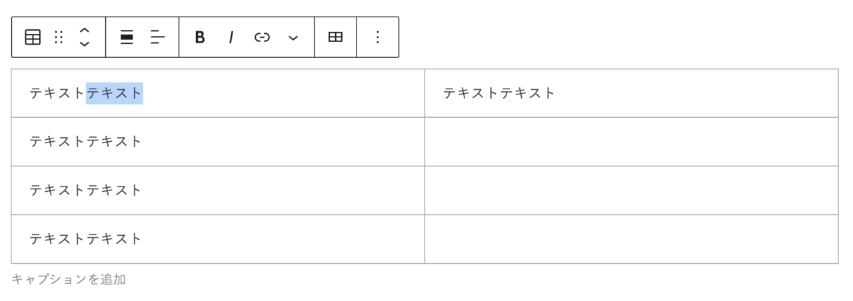Screen dimensions: 853x301
Task: Open column text alignment options
Action: [157, 37]
